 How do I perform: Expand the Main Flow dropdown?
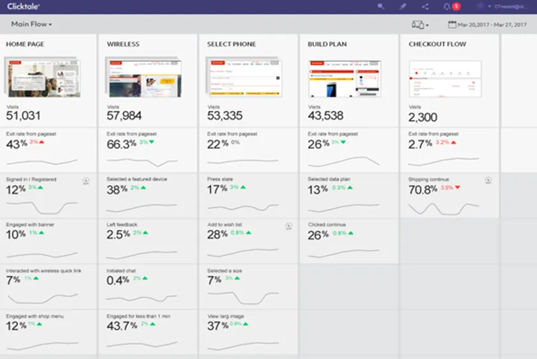[31, 24]
